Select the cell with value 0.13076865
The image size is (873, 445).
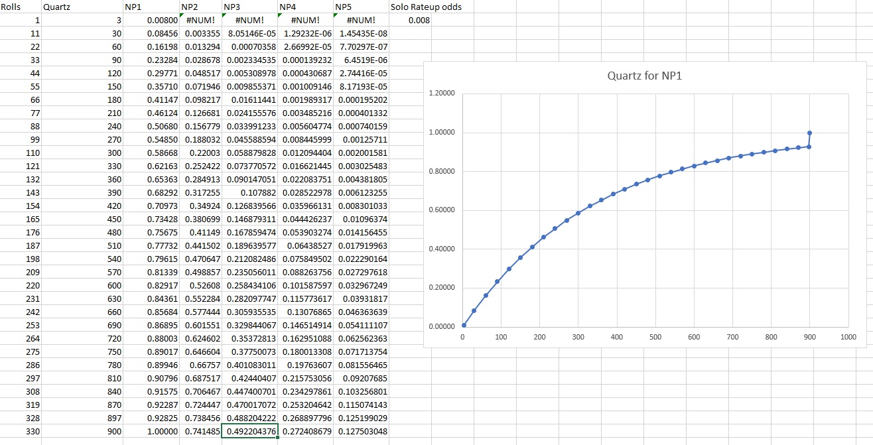304,312
